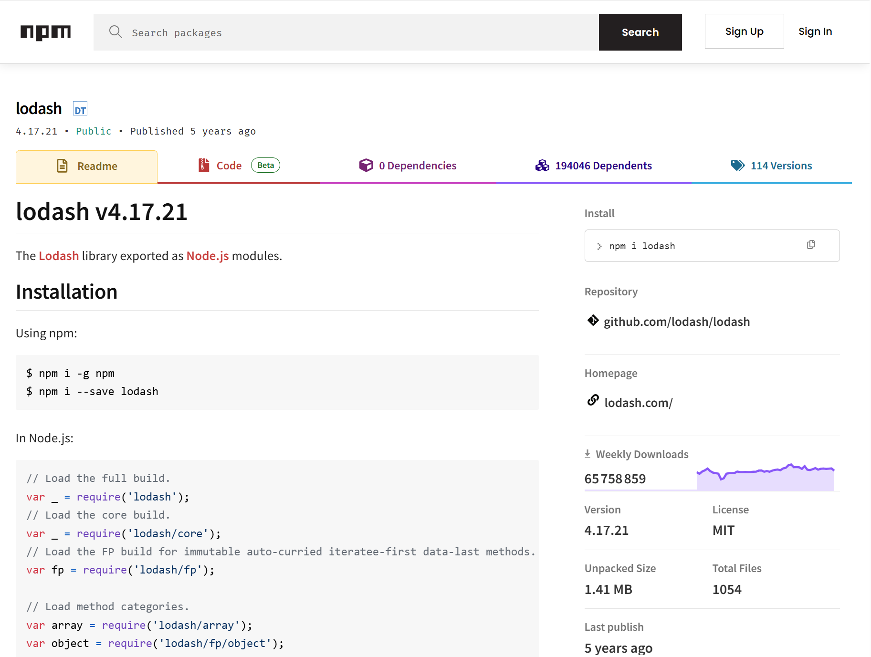Click the tag icon beside 114 Versions

(737, 165)
